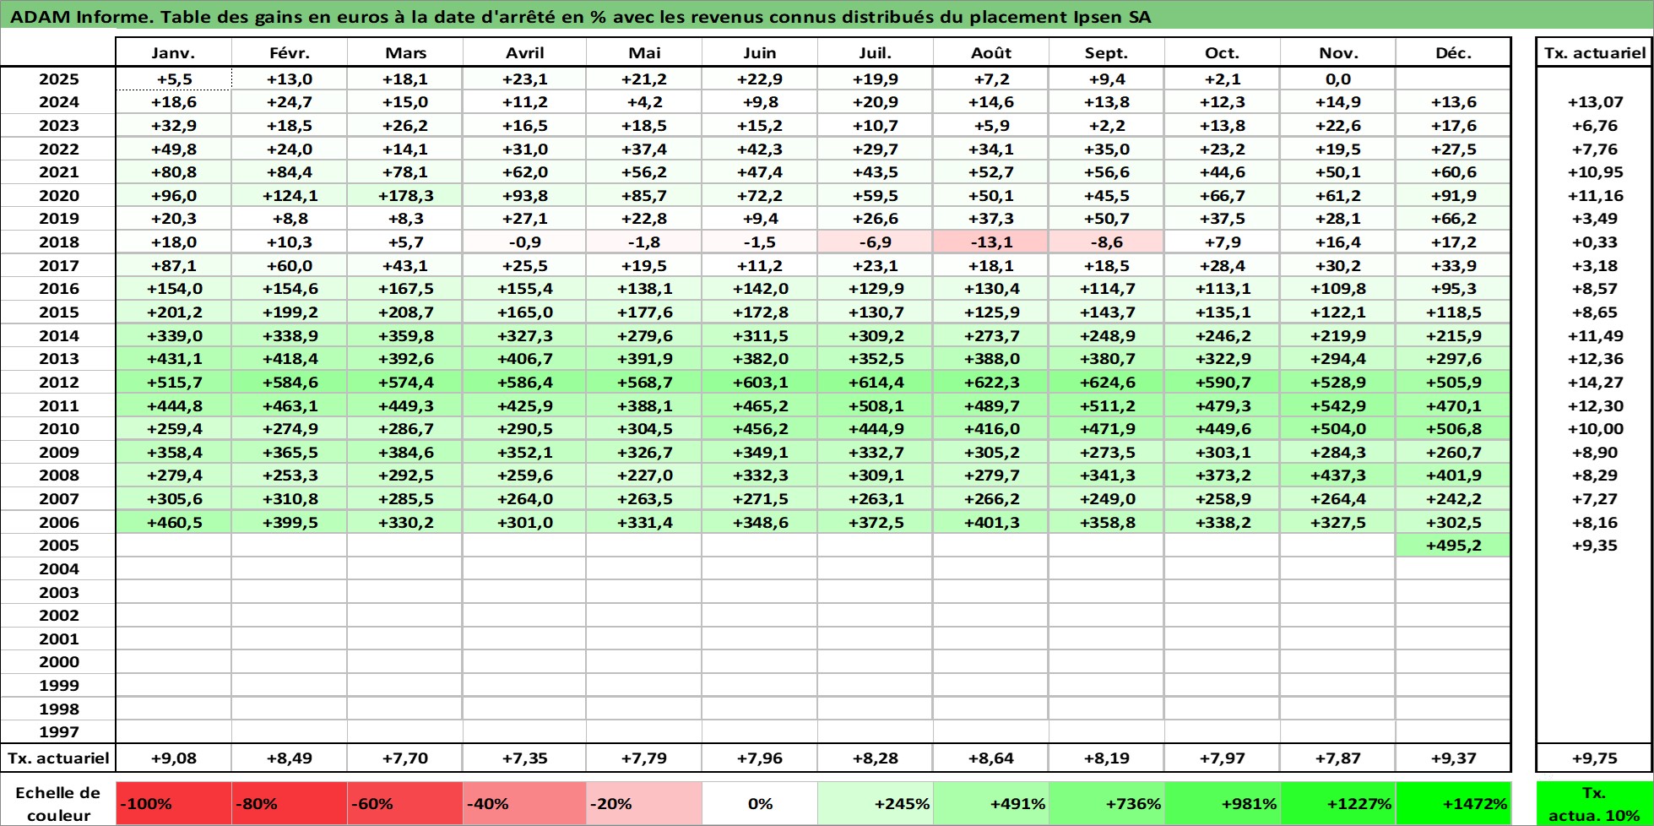Select the +13,07 actuarial rate for 2024
The height and width of the screenshot is (826, 1654).
tap(1594, 101)
